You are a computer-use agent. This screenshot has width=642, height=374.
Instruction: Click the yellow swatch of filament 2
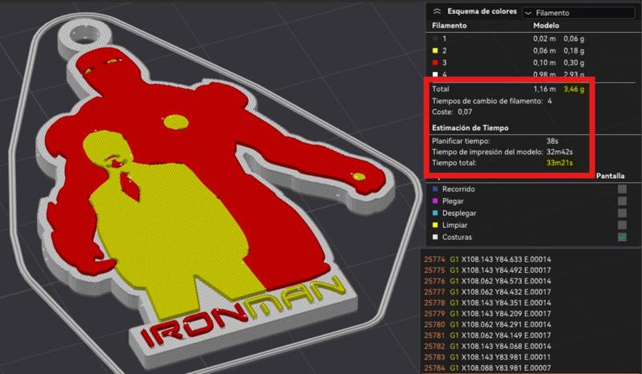(x=435, y=51)
